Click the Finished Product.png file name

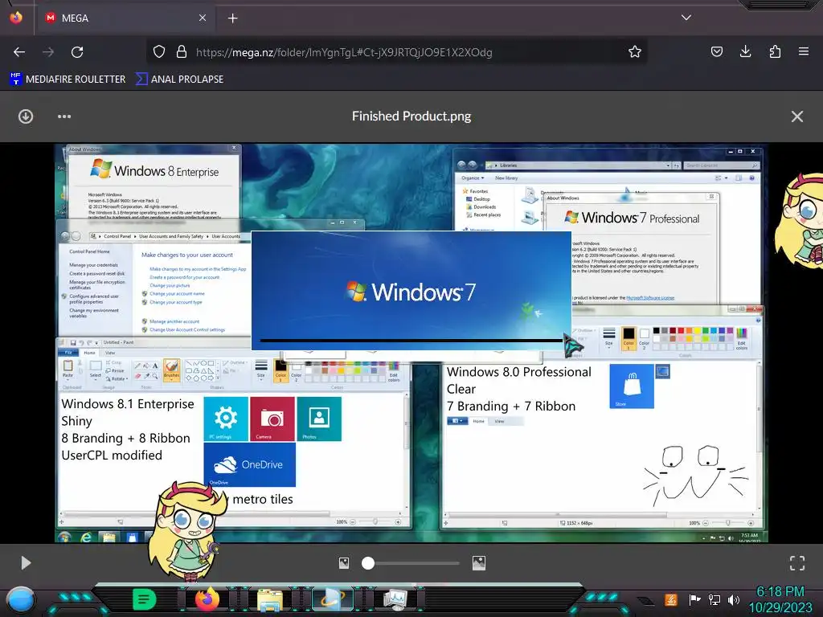411,116
